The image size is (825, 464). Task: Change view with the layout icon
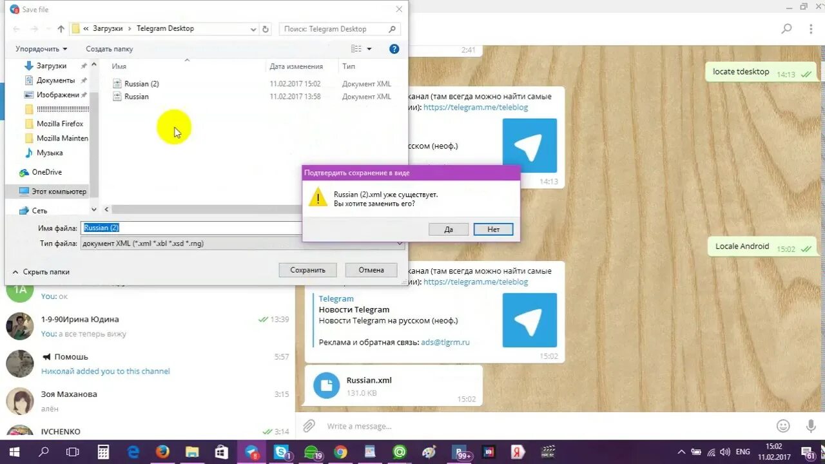pos(356,49)
